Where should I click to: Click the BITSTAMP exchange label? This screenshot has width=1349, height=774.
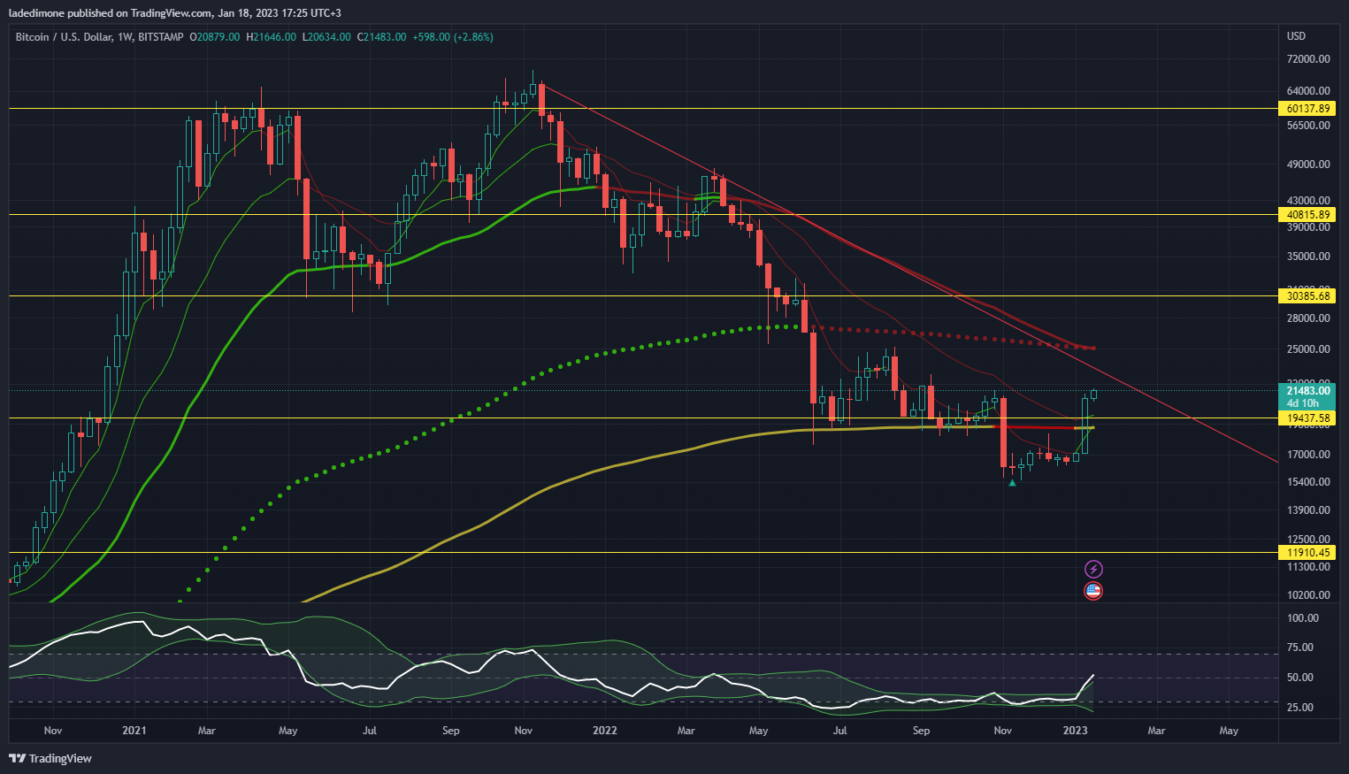click(161, 37)
